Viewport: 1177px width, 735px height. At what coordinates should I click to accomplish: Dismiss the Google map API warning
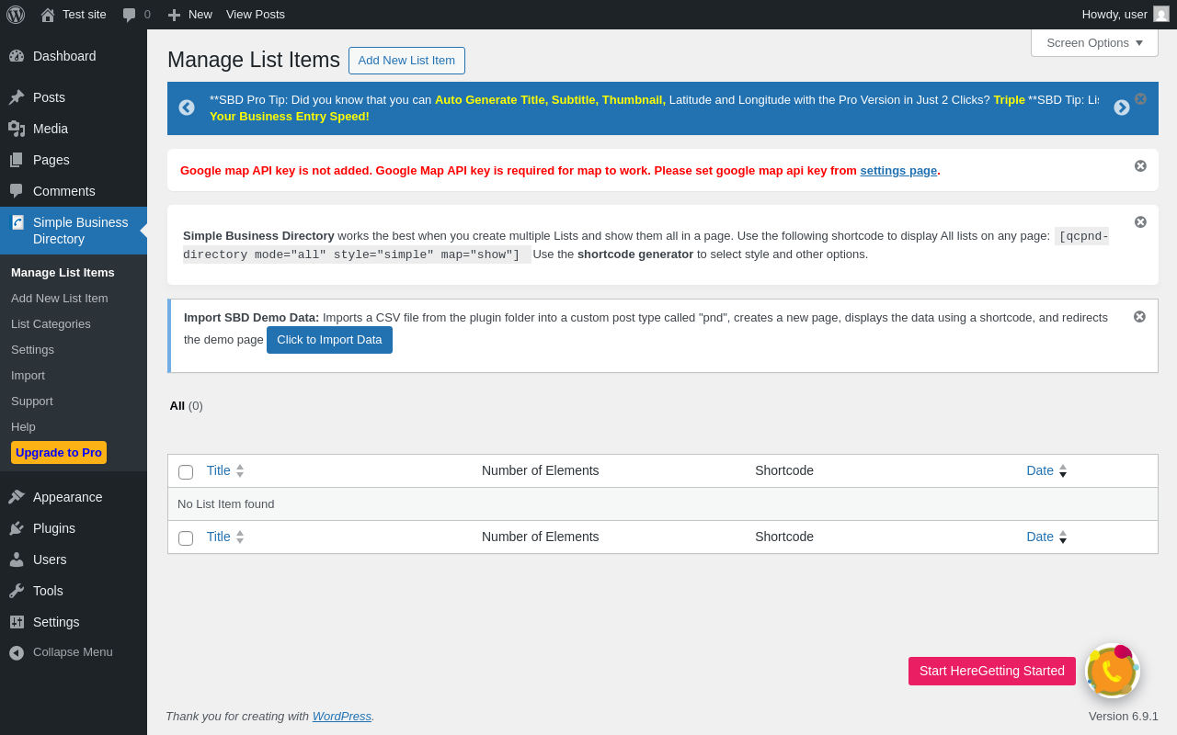click(x=1140, y=165)
